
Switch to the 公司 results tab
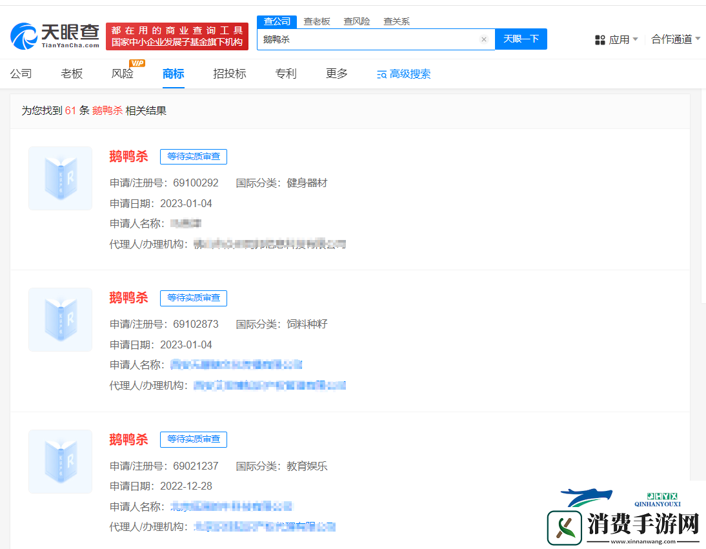point(21,74)
